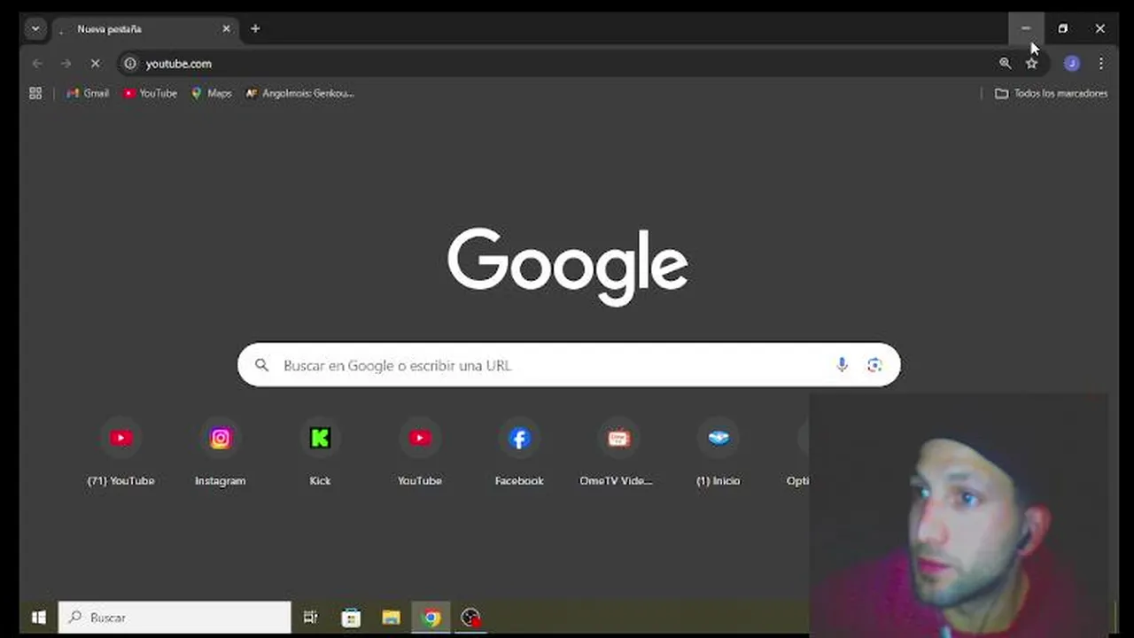The height and width of the screenshot is (638, 1134).
Task: Open a new tab with plus button
Action: click(x=255, y=28)
